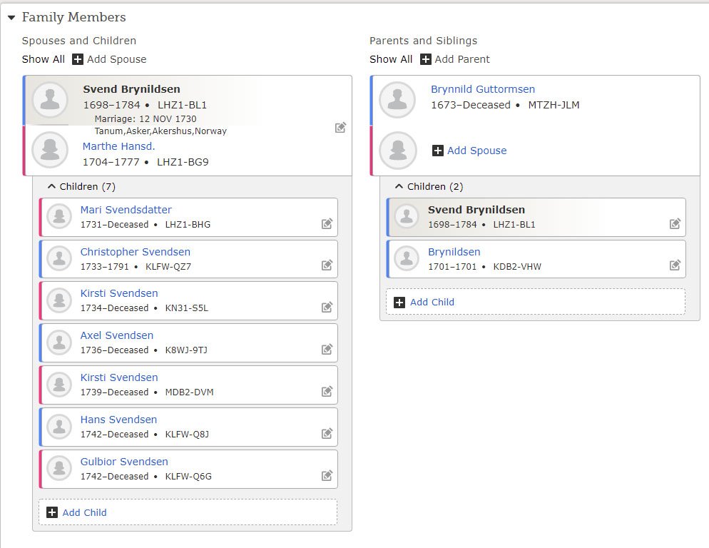Open Kirsti Svendsen born 1739
The width and height of the screenshot is (709, 548).
click(x=119, y=377)
